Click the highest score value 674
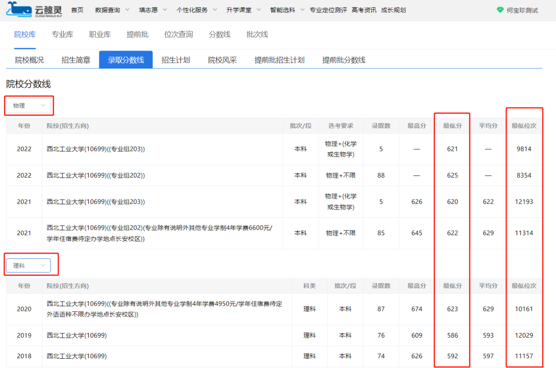The image size is (556, 368). 416,309
